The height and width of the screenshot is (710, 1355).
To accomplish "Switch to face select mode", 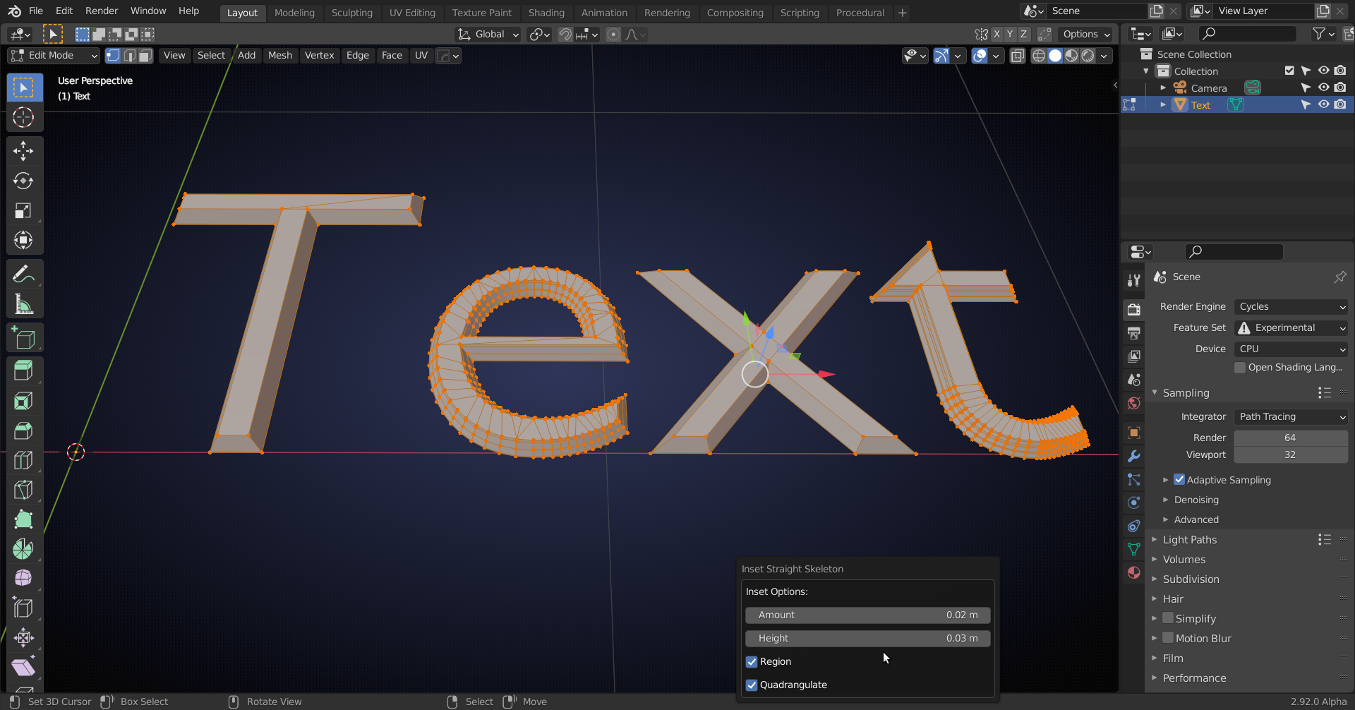I will tap(145, 56).
